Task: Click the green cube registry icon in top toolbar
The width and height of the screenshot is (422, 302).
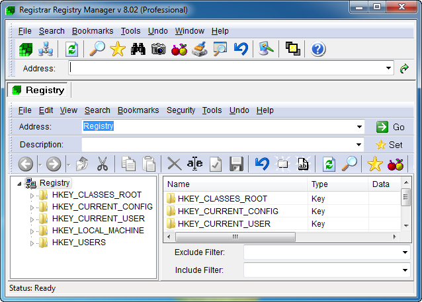Action: [x=25, y=49]
